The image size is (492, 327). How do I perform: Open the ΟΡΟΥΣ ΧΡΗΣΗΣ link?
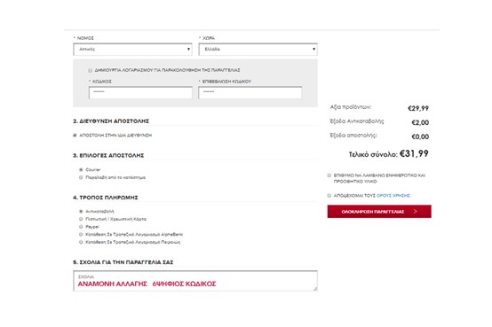point(393,196)
